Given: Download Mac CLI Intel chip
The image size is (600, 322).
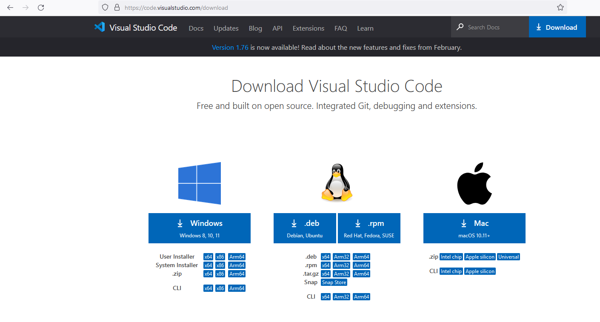Looking at the screenshot, I should coord(451,271).
